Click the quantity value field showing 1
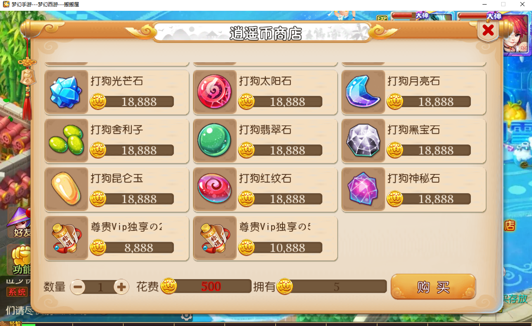The height and width of the screenshot is (326, 532). pyautogui.click(x=100, y=287)
